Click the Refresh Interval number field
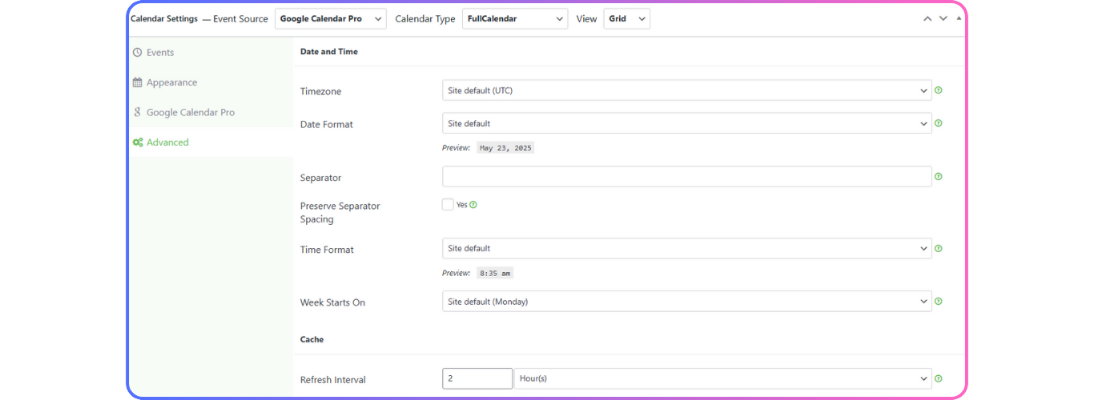This screenshot has width=1094, height=400. click(x=477, y=378)
